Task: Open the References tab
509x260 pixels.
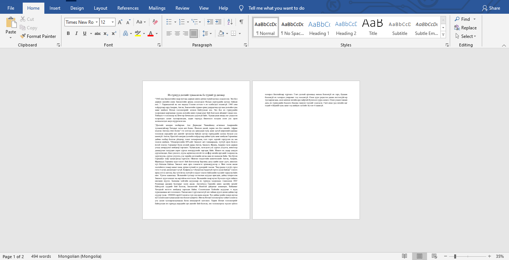Action: pyautogui.click(x=128, y=8)
